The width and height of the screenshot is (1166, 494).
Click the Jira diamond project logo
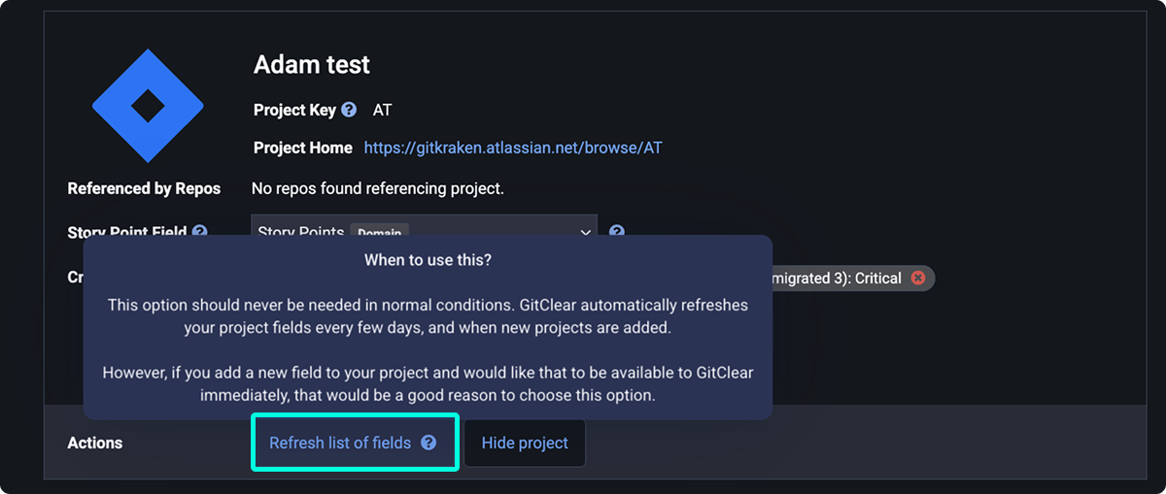click(x=148, y=106)
